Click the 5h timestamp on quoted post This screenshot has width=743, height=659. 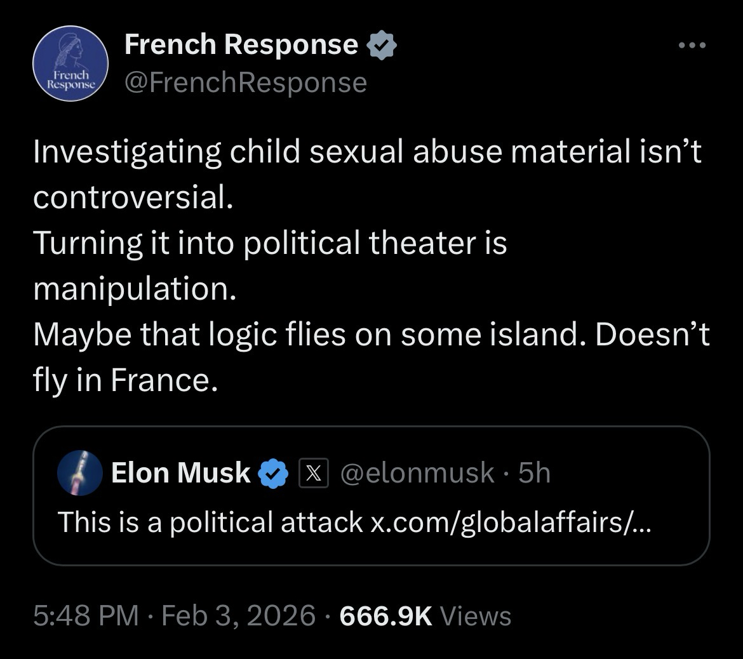tap(535, 473)
